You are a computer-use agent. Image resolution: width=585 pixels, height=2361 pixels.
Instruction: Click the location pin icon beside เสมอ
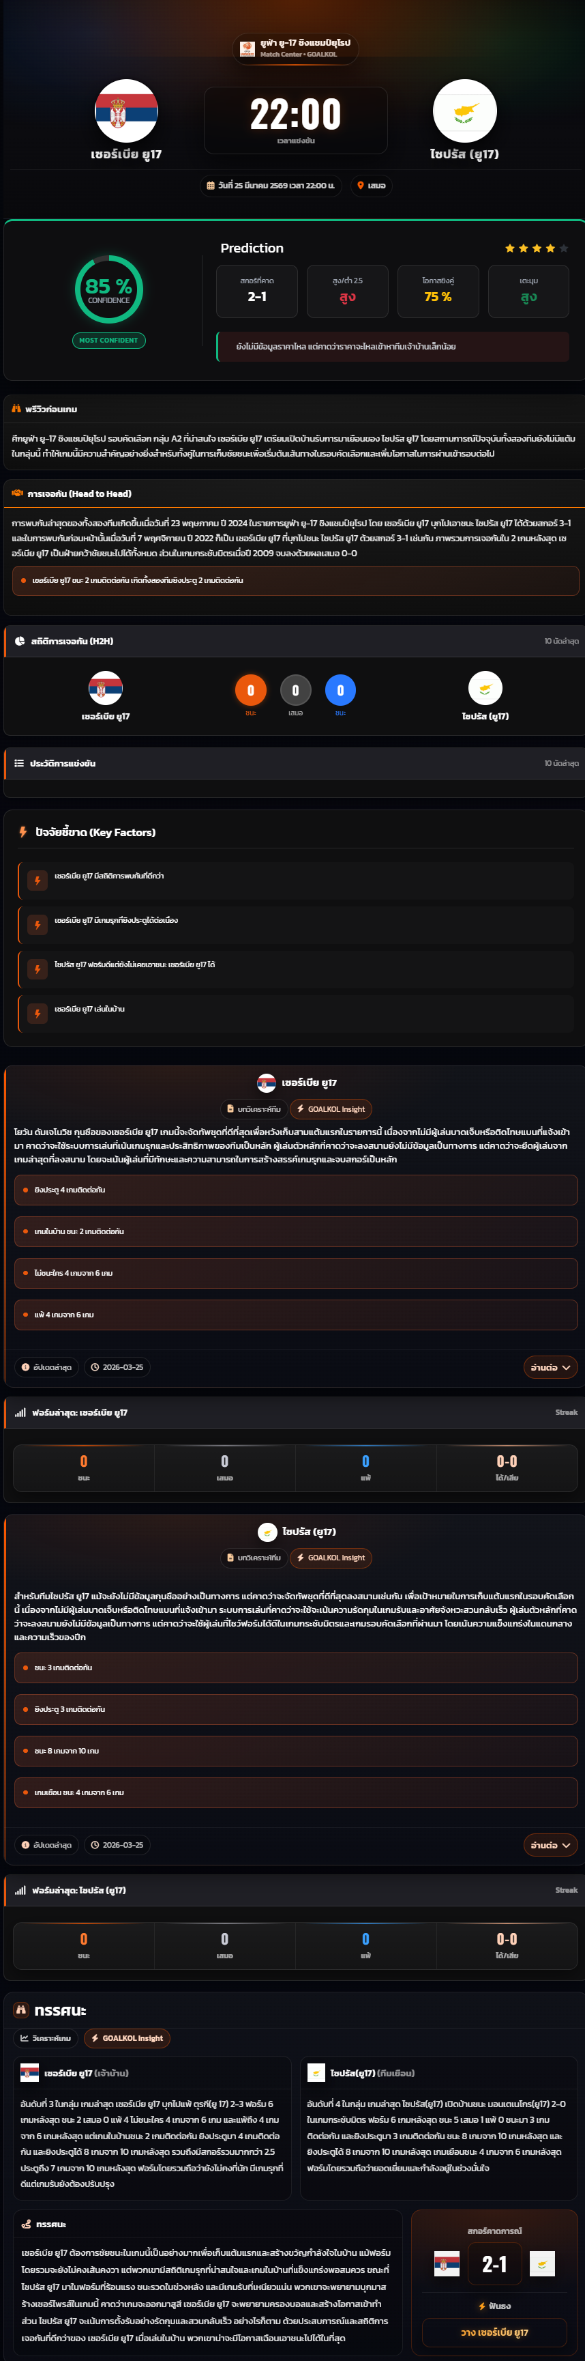(x=361, y=185)
